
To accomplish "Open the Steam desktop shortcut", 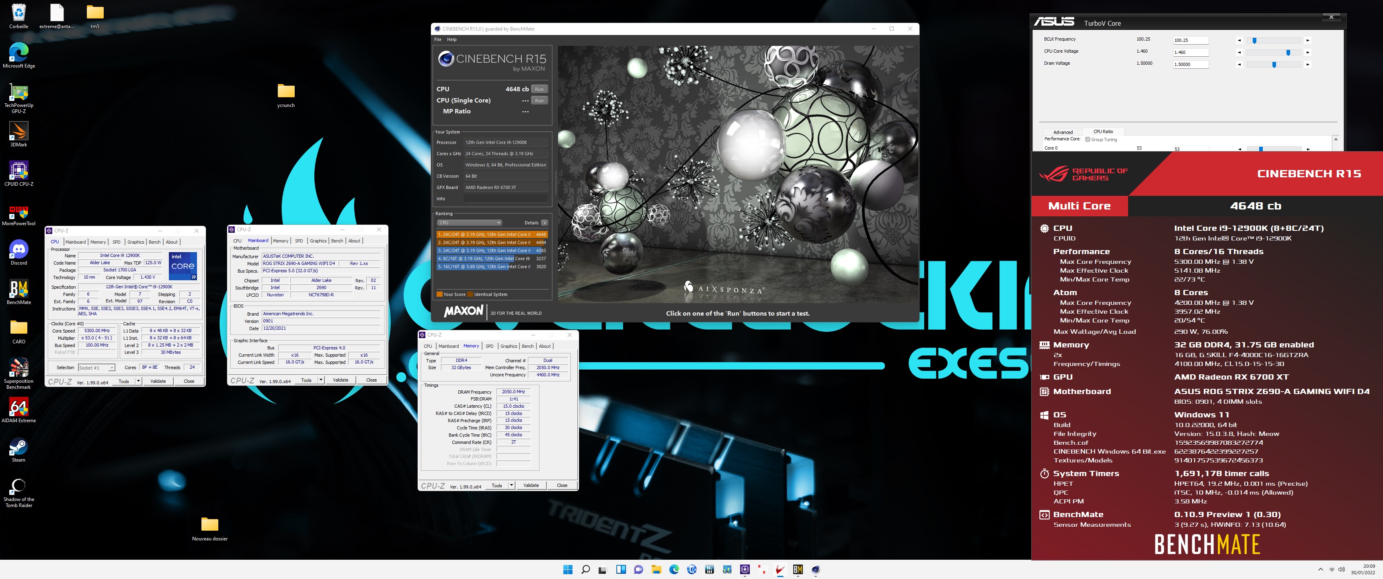I will click(x=19, y=450).
